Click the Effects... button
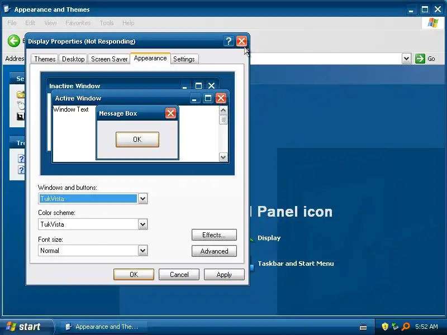The width and height of the screenshot is (447, 335). click(x=214, y=235)
